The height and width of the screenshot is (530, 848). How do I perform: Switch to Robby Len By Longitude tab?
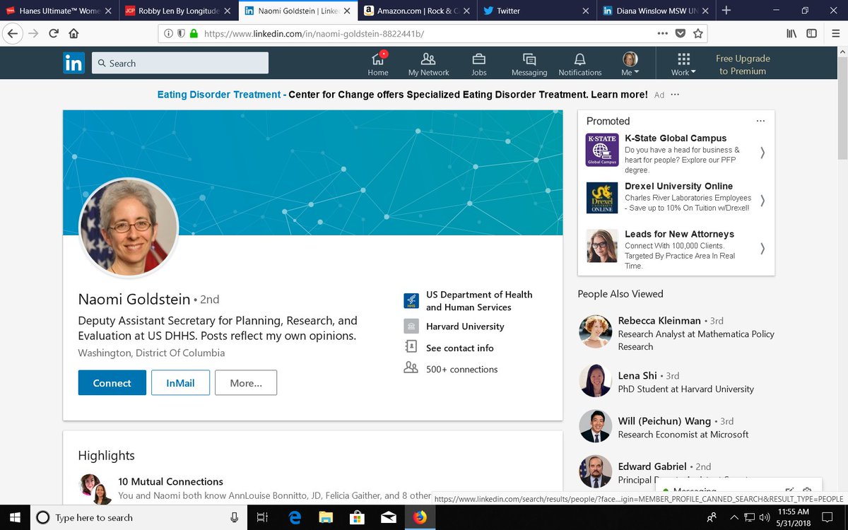(x=177, y=11)
